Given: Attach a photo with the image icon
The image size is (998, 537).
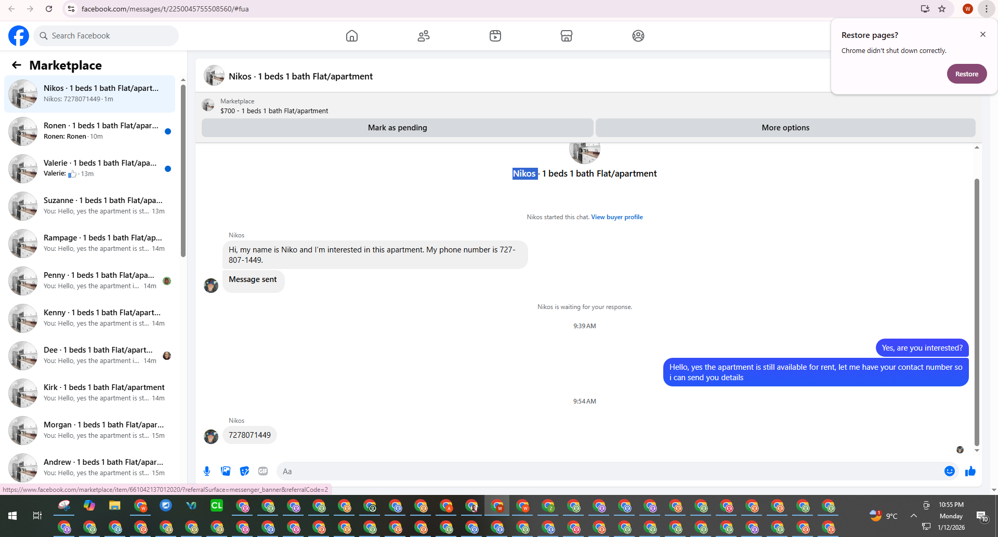Looking at the screenshot, I should tap(226, 471).
